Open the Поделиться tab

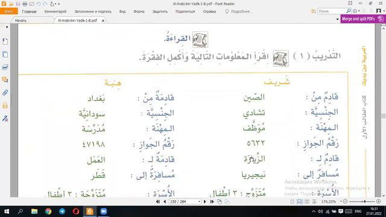tap(185, 11)
